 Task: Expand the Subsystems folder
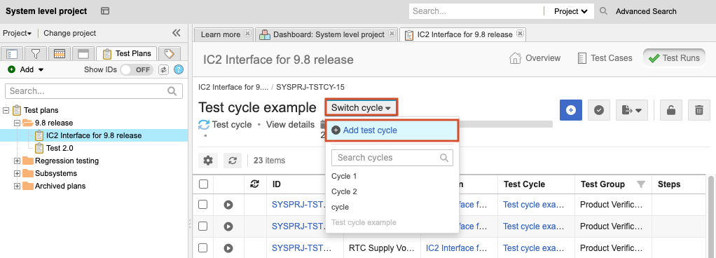click(18, 174)
